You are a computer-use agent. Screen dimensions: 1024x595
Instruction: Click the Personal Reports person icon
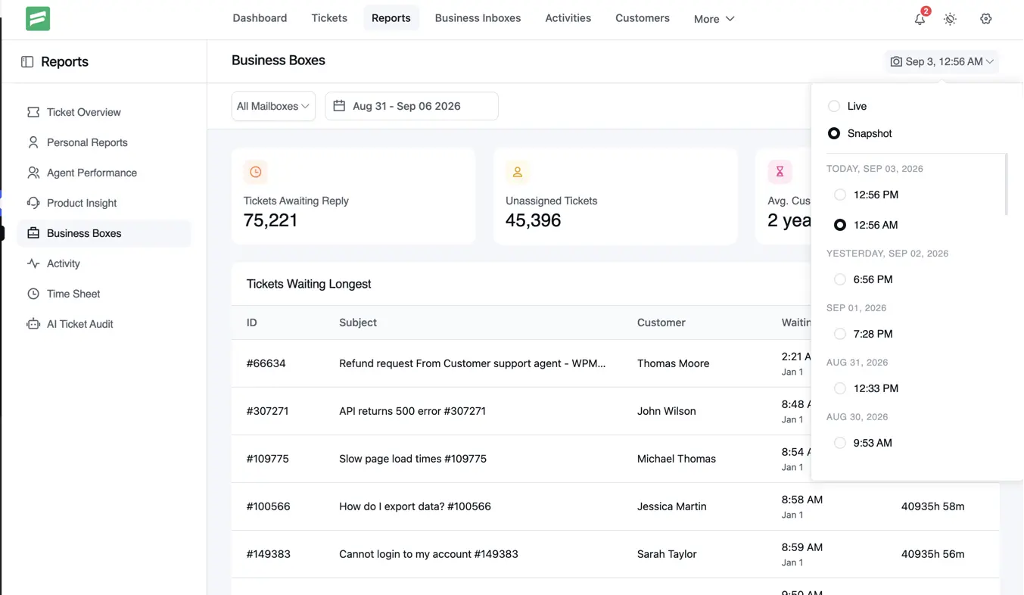click(33, 142)
